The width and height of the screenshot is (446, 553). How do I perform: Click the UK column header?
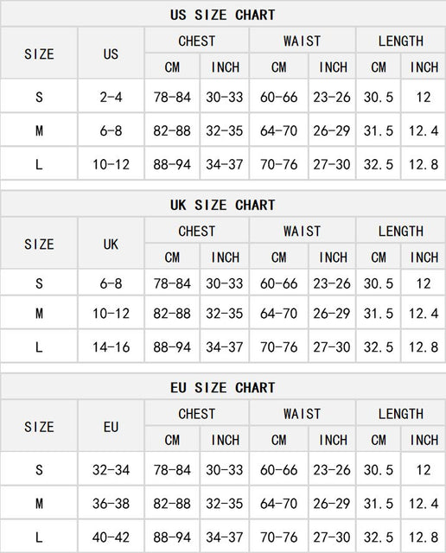coord(111,244)
